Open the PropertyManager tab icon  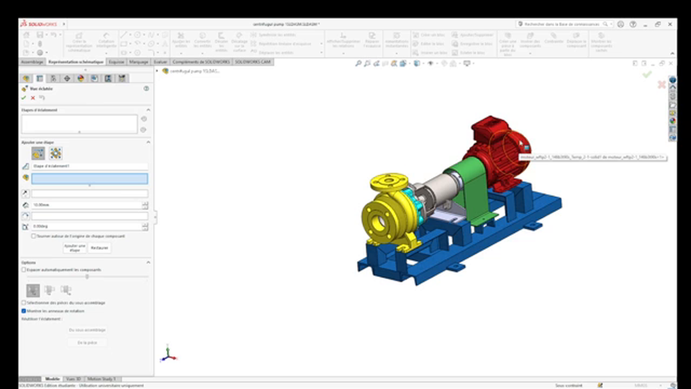39,78
